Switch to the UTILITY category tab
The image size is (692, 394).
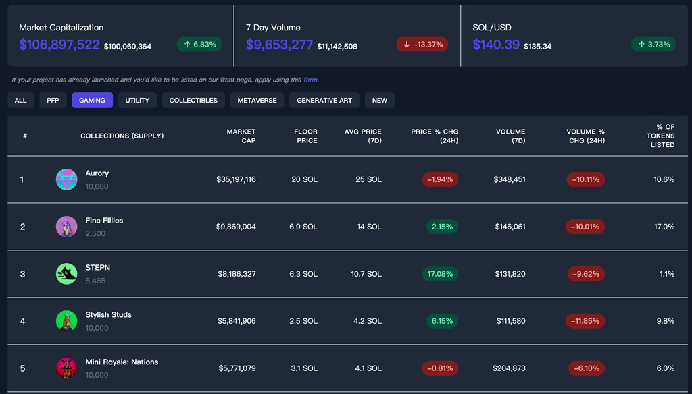point(137,100)
